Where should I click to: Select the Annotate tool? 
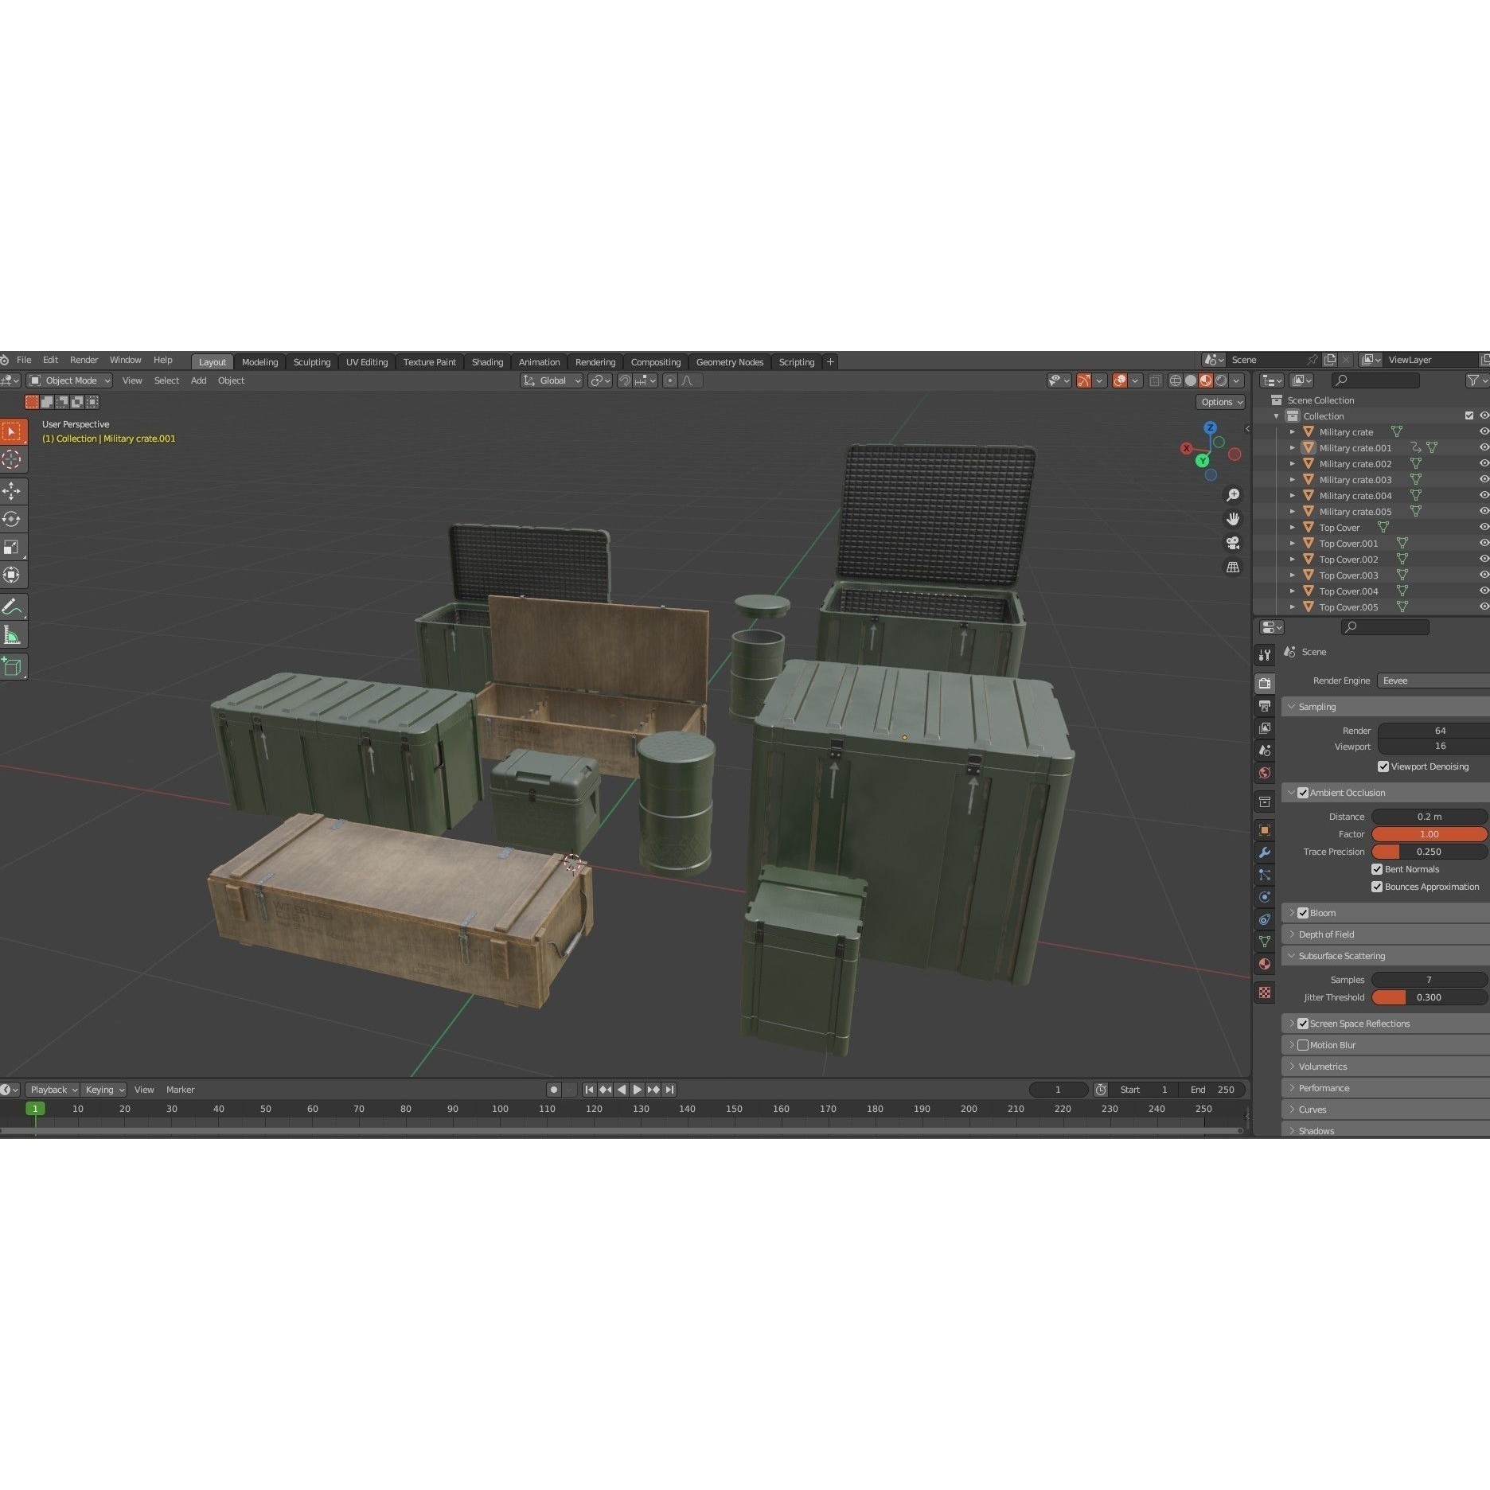point(13,607)
